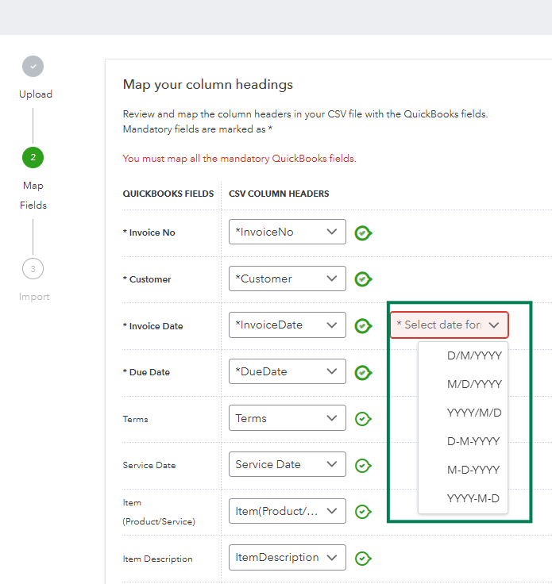Collapse the Select date format dropdown
The image size is (552, 584).
449,325
